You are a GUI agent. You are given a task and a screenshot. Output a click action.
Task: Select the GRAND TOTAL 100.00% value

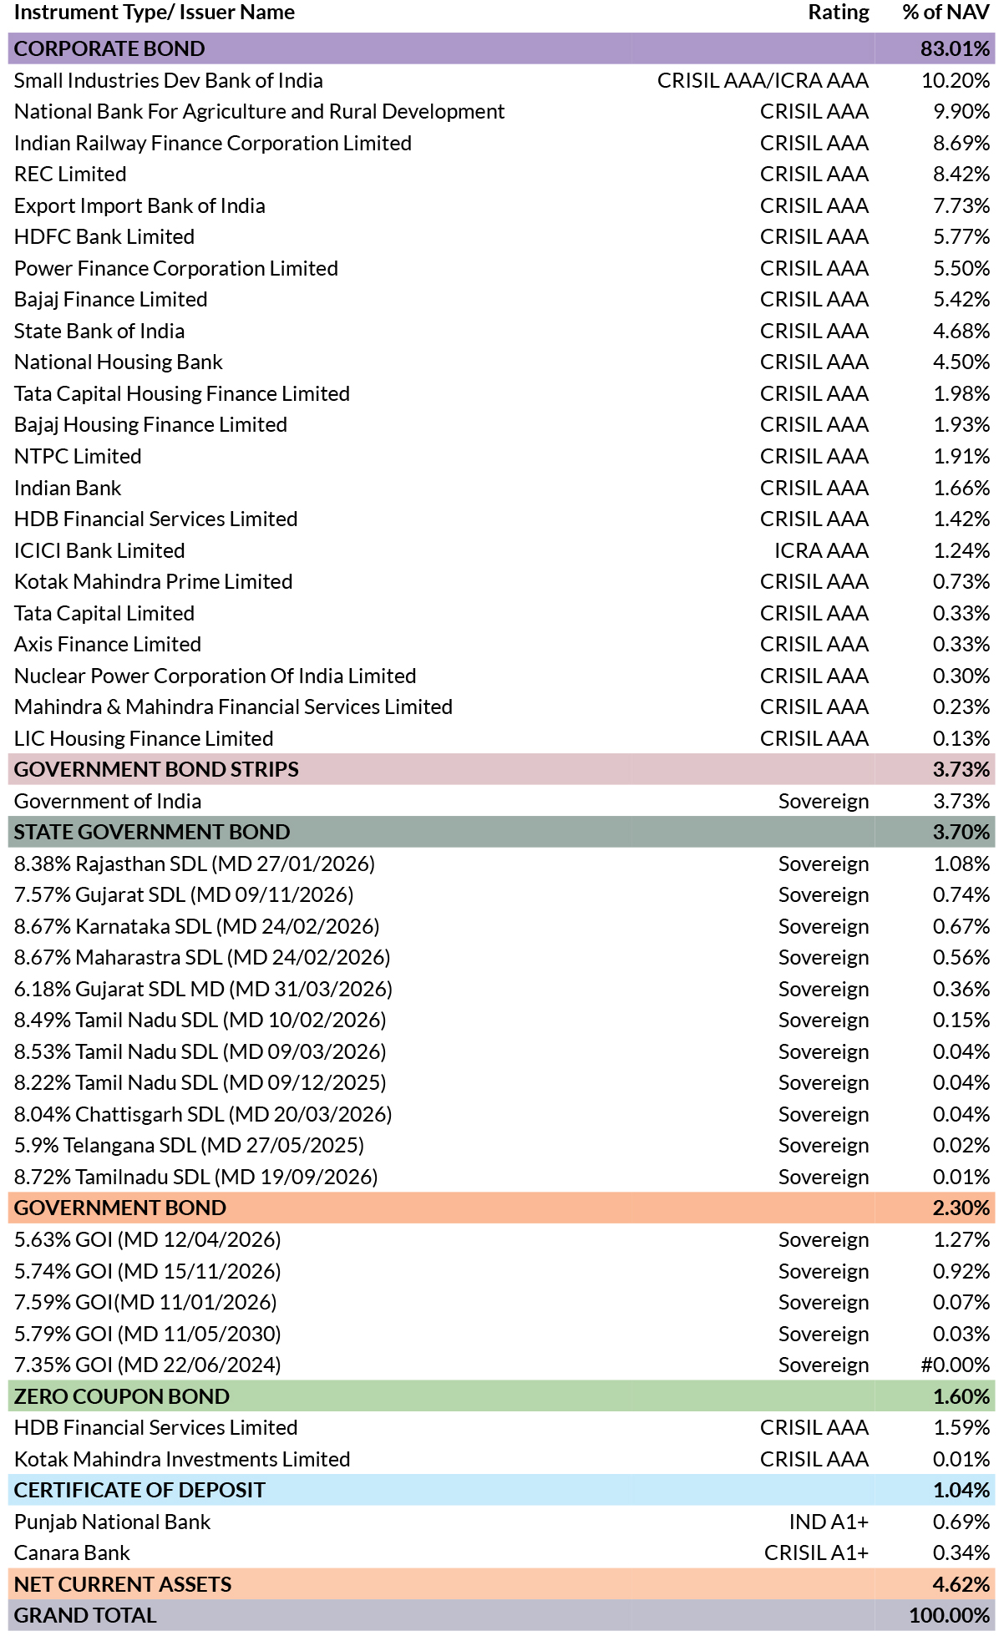click(x=950, y=1615)
